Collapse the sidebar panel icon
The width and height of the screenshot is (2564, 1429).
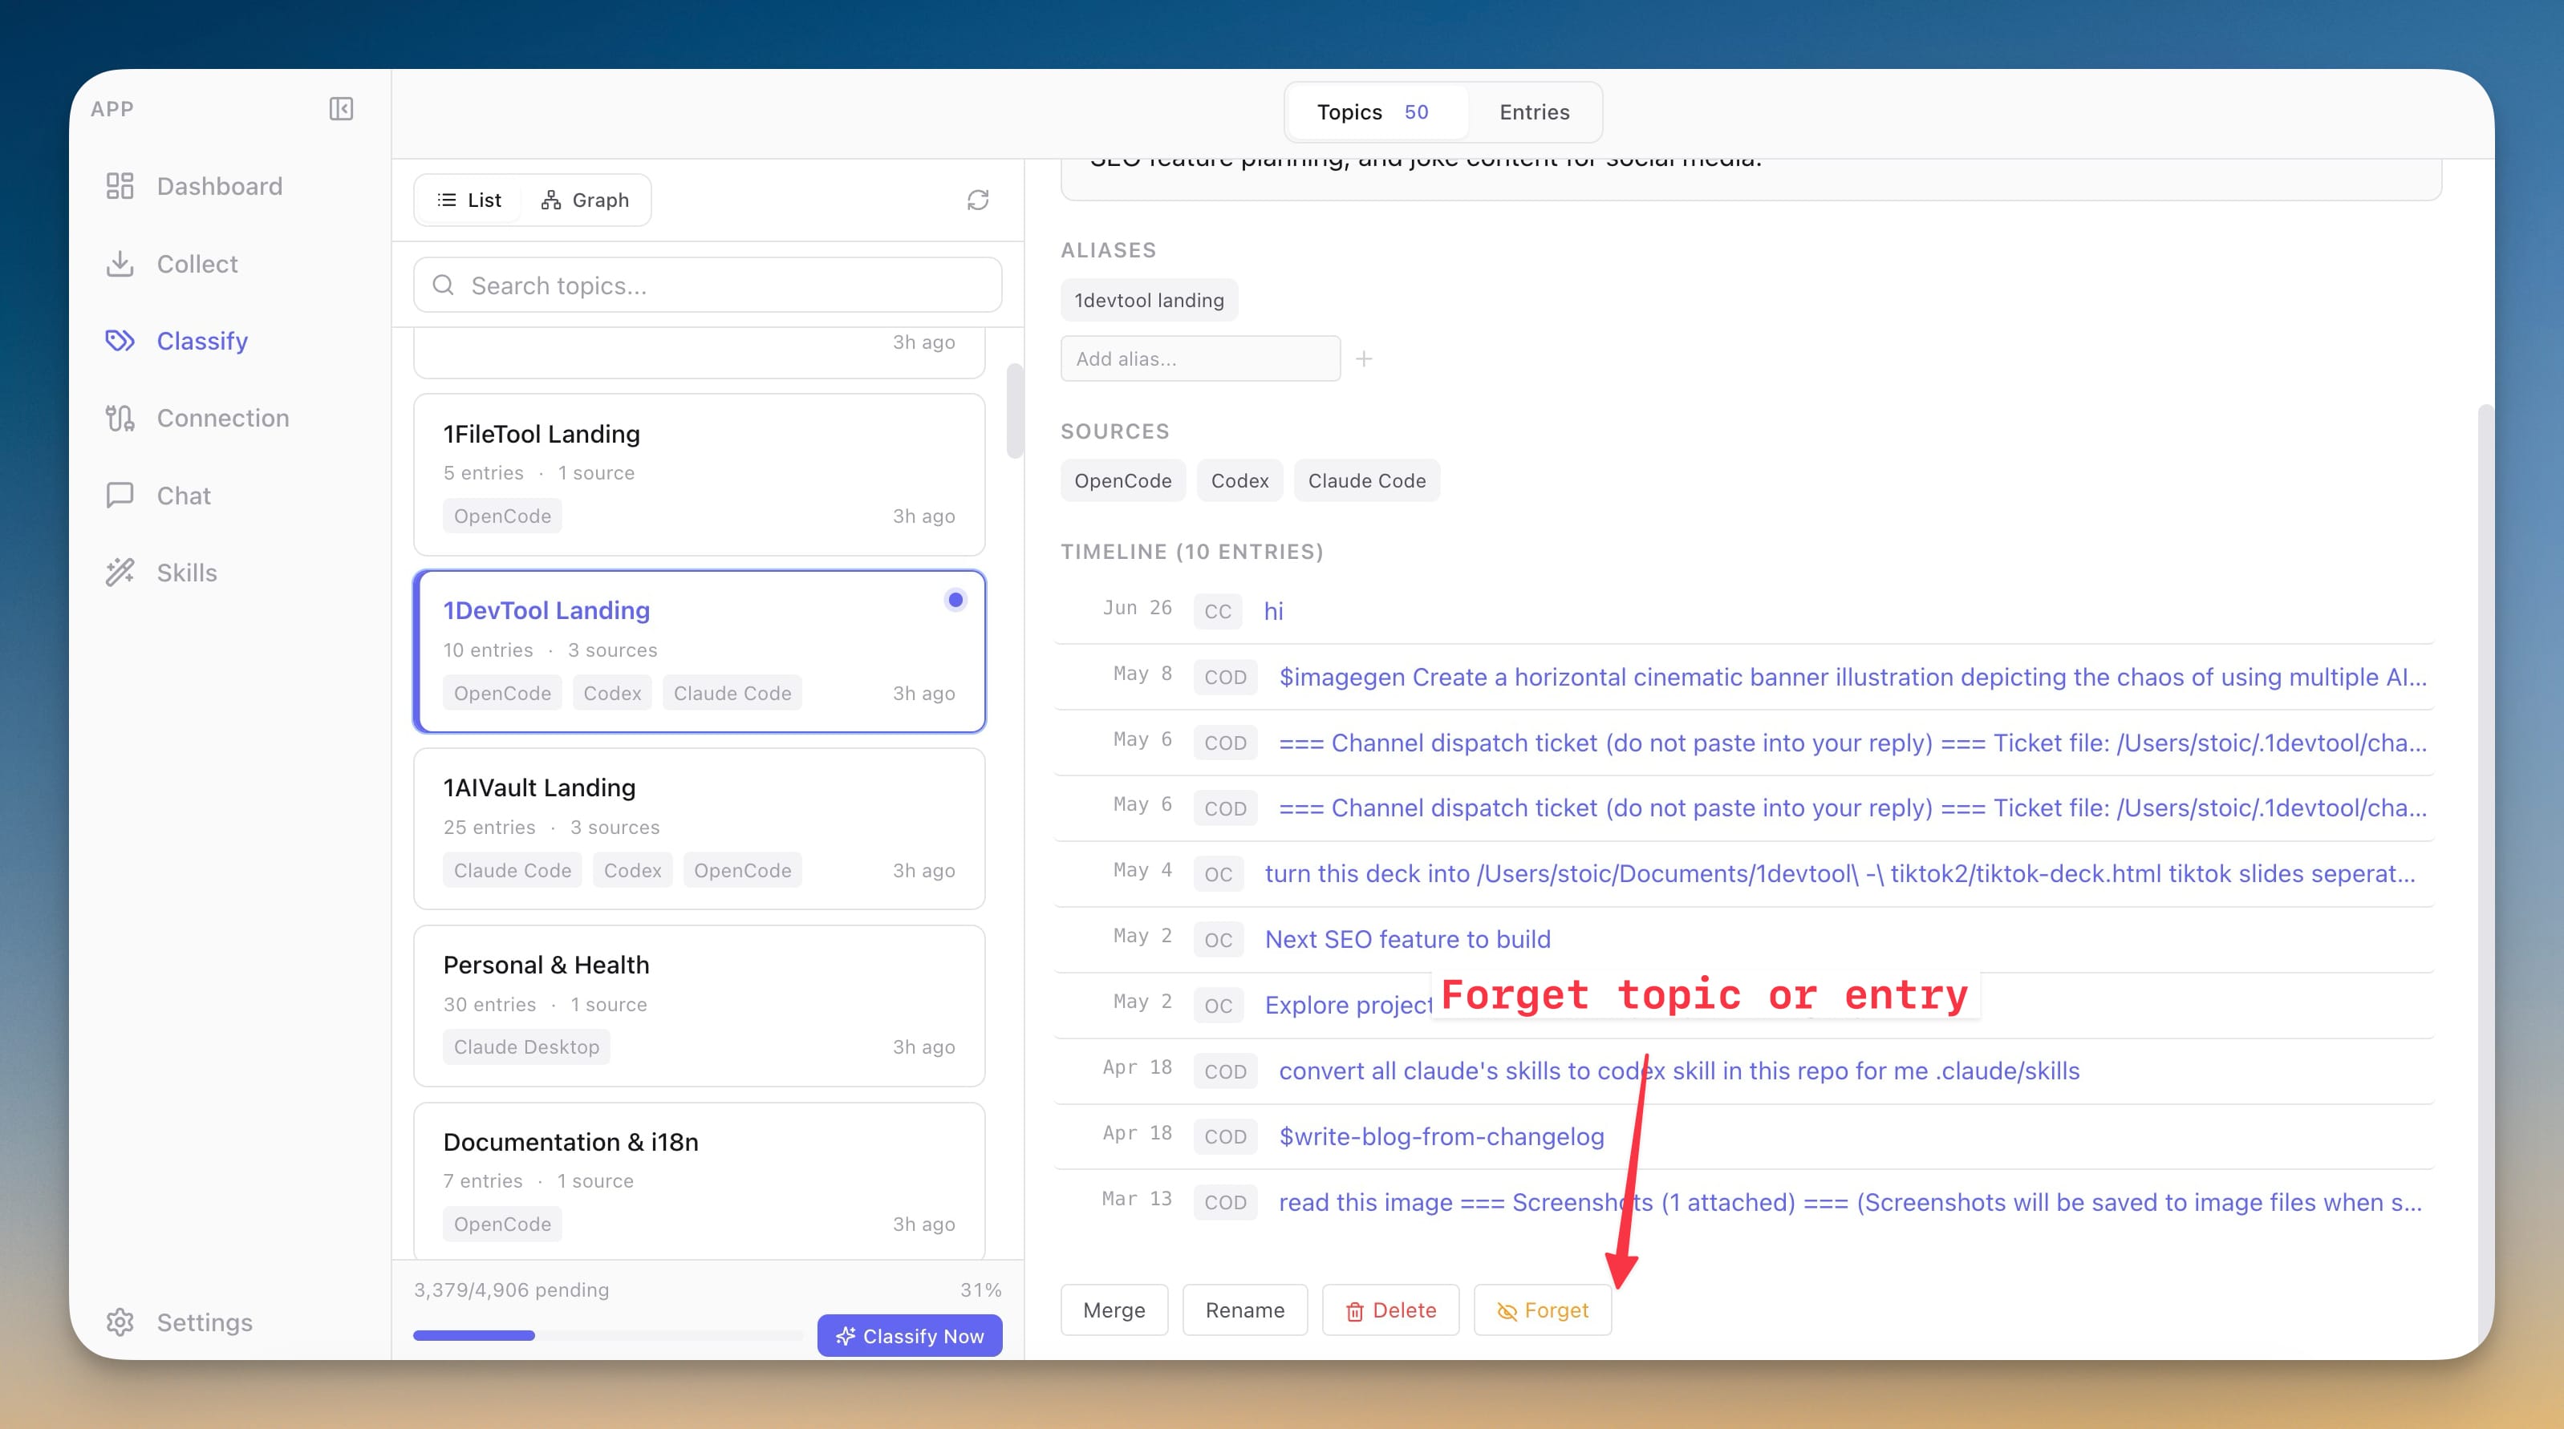[342, 108]
